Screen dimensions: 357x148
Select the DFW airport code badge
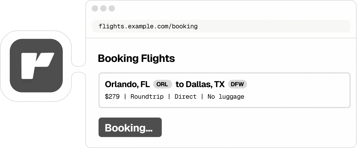tap(237, 84)
